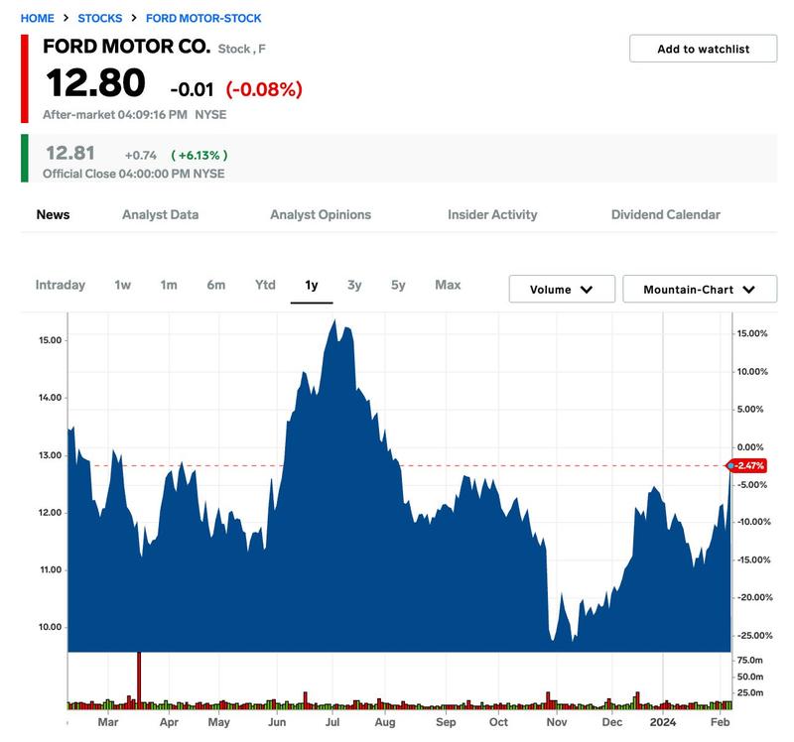Viewport: 794px width, 742px height.
Task: Click the 15.00 price axis label
Action: click(x=51, y=340)
